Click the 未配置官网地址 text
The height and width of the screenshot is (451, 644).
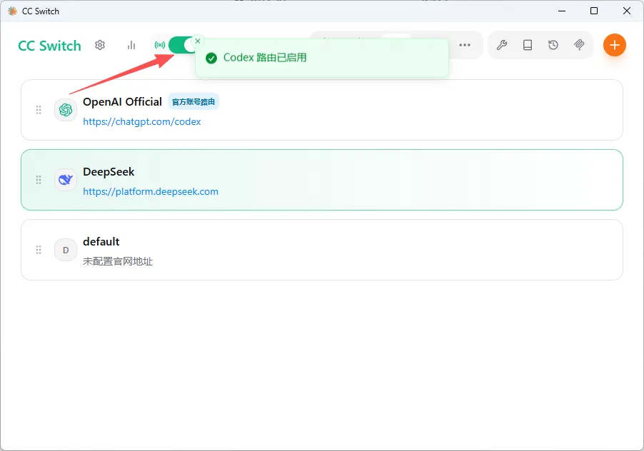[x=118, y=261]
